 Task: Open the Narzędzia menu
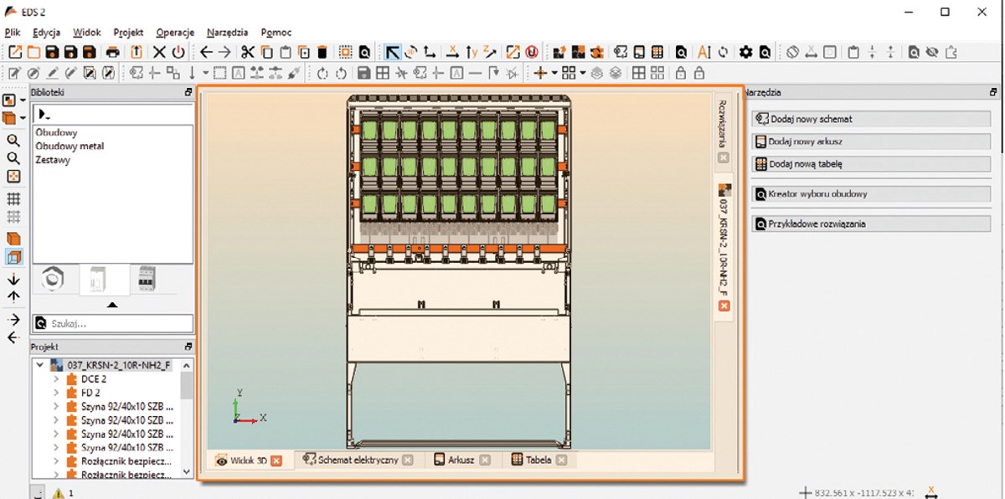coord(227,33)
